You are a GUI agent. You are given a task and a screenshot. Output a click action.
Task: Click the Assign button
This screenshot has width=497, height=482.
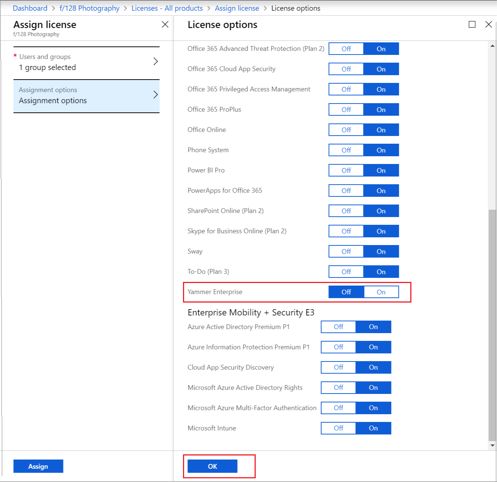[x=38, y=466]
